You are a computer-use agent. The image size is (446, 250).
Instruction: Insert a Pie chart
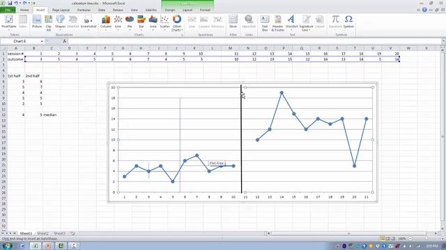(130, 22)
